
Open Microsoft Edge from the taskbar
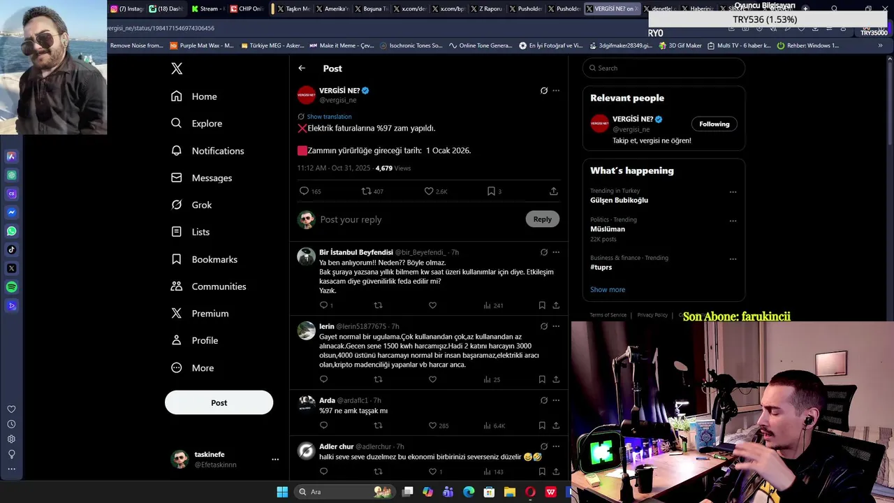point(469,492)
